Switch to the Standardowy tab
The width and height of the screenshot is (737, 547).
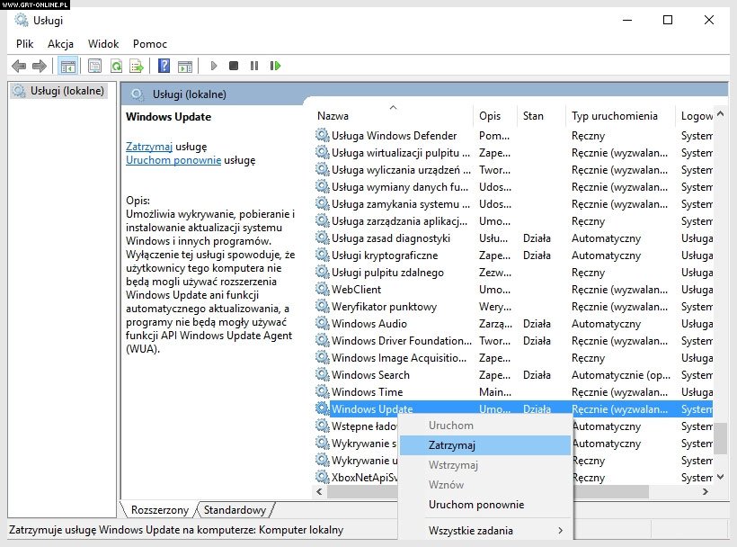click(235, 510)
